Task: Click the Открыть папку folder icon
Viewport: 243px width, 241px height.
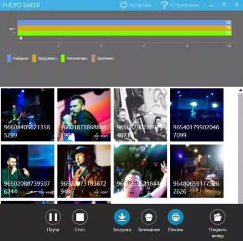Action: click(217, 217)
